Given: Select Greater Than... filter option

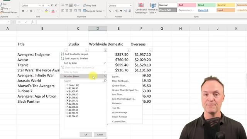Looking at the screenshot, I should click(x=119, y=86).
